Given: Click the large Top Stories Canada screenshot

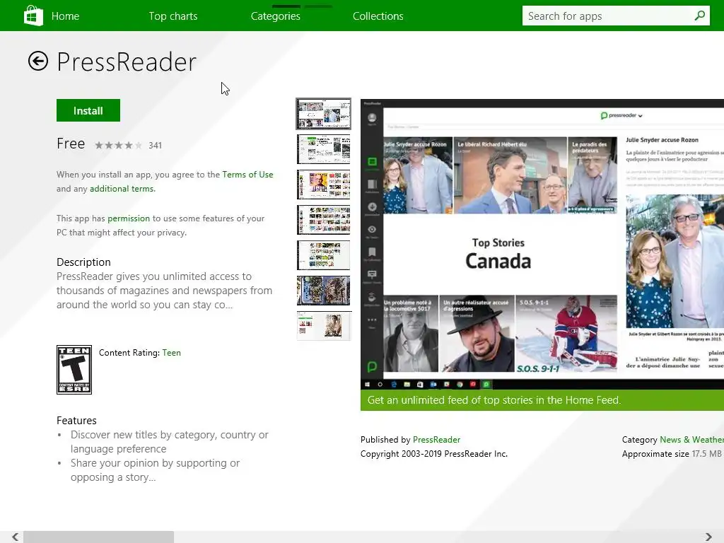Looking at the screenshot, I should [x=542, y=245].
